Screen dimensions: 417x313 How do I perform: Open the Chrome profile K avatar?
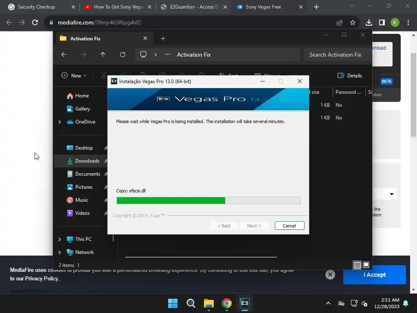tap(395, 23)
